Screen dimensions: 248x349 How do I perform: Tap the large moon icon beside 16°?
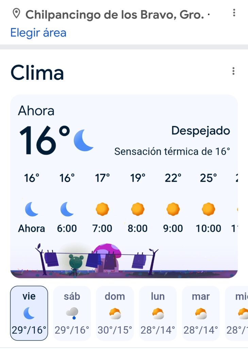(83, 140)
